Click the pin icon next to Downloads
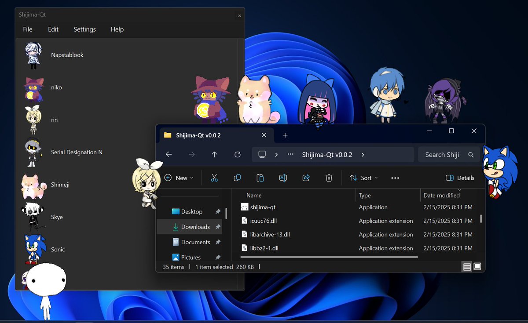This screenshot has height=323, width=528. tap(218, 227)
